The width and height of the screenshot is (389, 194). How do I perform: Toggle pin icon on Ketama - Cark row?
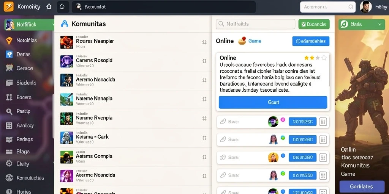pyautogui.click(x=204, y=138)
